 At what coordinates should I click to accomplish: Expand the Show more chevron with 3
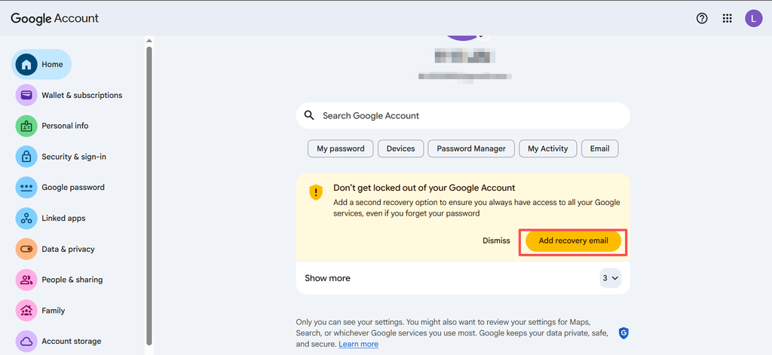tap(610, 278)
